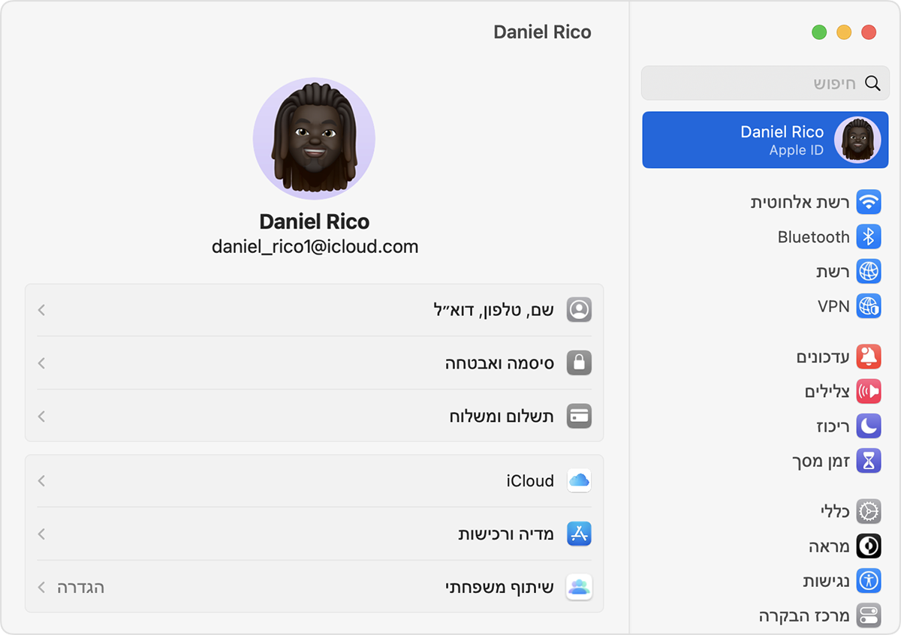Viewport: 901px width, 635px height.
Task: Open the Wi-Fi icon in sidebar
Action: coord(869,202)
